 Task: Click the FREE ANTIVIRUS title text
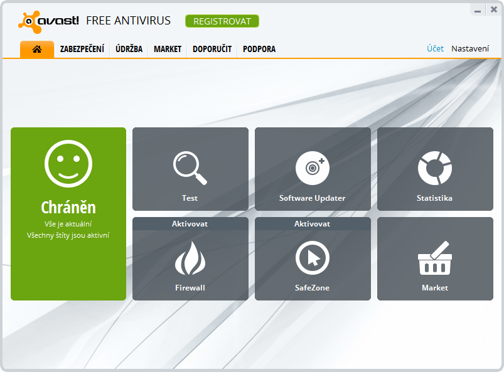pos(128,21)
